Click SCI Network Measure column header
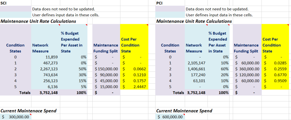Screen dimensions: 291x120 (x=46, y=39)
